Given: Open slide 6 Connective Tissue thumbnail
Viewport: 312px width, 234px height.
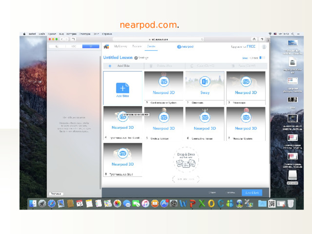Looking at the screenshot, I should click(x=205, y=124).
